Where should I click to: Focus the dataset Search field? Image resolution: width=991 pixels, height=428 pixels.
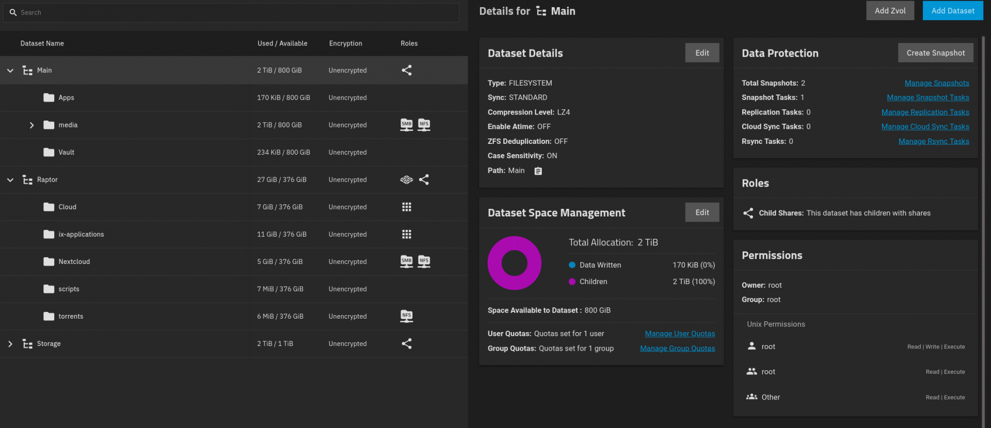[x=231, y=12]
